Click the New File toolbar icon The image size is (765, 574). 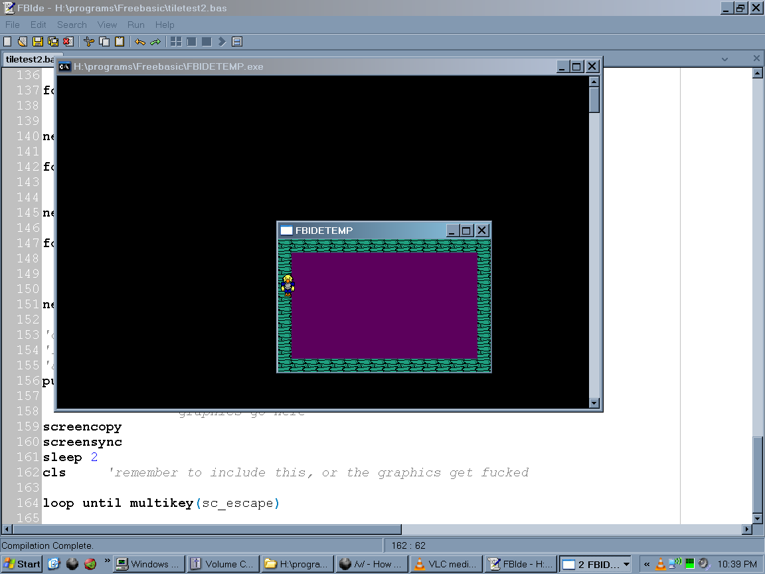pos(7,42)
